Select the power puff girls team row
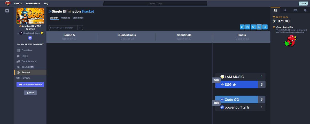The height and width of the screenshot is (124, 310). point(240,107)
